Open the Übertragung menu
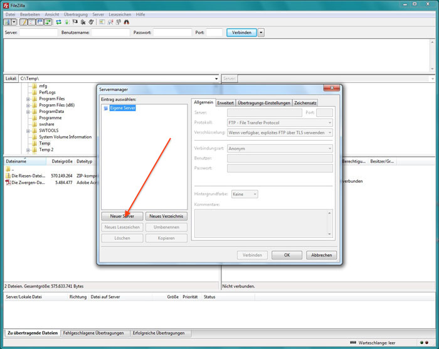 [x=76, y=14]
